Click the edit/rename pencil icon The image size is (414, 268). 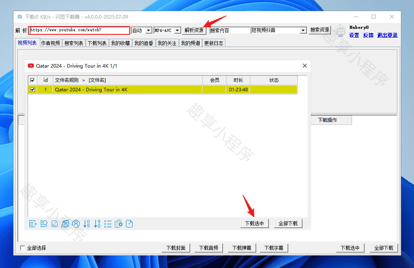click(x=55, y=224)
